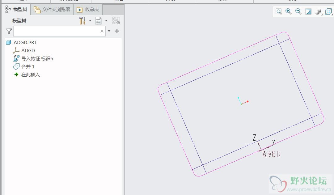
Task: Click the favorites tab star icon
Action: click(80, 10)
